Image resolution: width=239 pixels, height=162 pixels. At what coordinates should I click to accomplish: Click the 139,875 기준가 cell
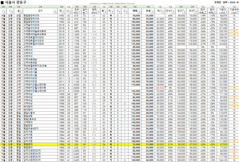click(x=223, y=63)
